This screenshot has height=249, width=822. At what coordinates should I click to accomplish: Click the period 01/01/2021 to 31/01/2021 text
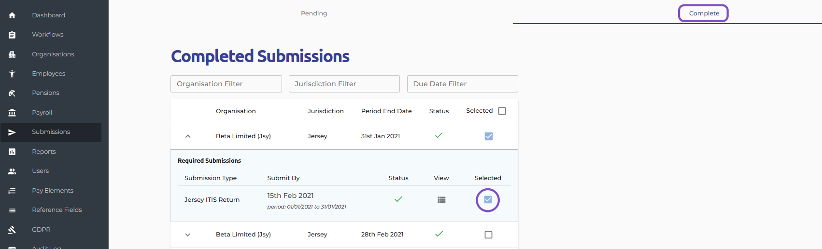307,207
